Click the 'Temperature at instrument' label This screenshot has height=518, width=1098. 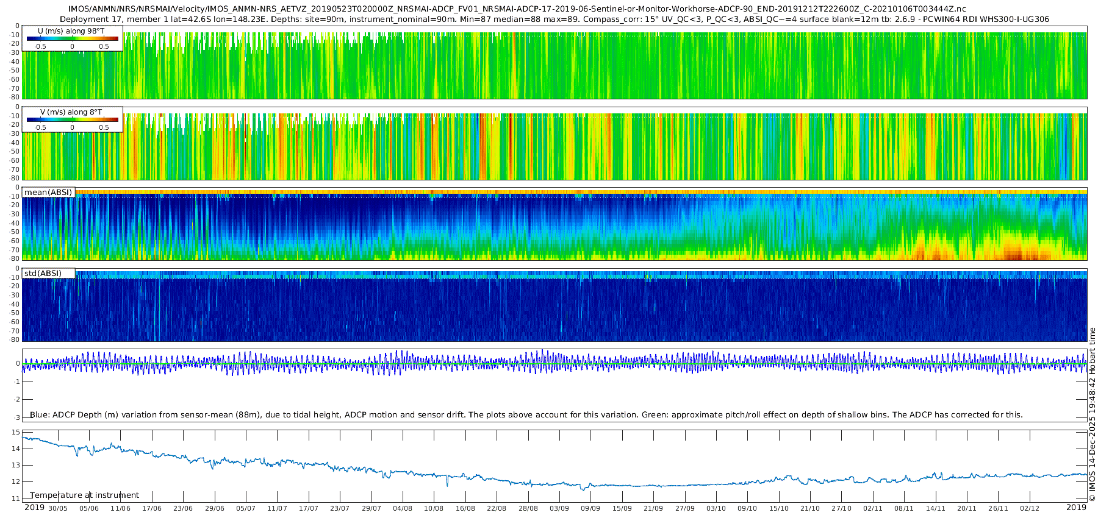pyautogui.click(x=85, y=495)
